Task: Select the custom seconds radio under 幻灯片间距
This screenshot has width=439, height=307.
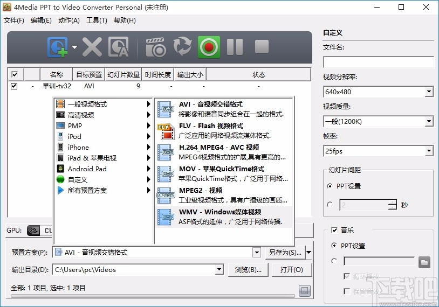Action: click(x=330, y=205)
